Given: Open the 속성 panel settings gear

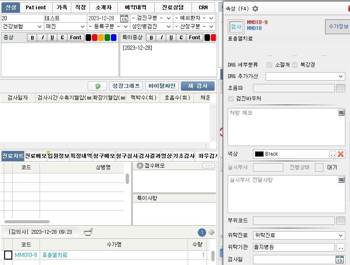Looking at the screenshot, I should point(255,8).
